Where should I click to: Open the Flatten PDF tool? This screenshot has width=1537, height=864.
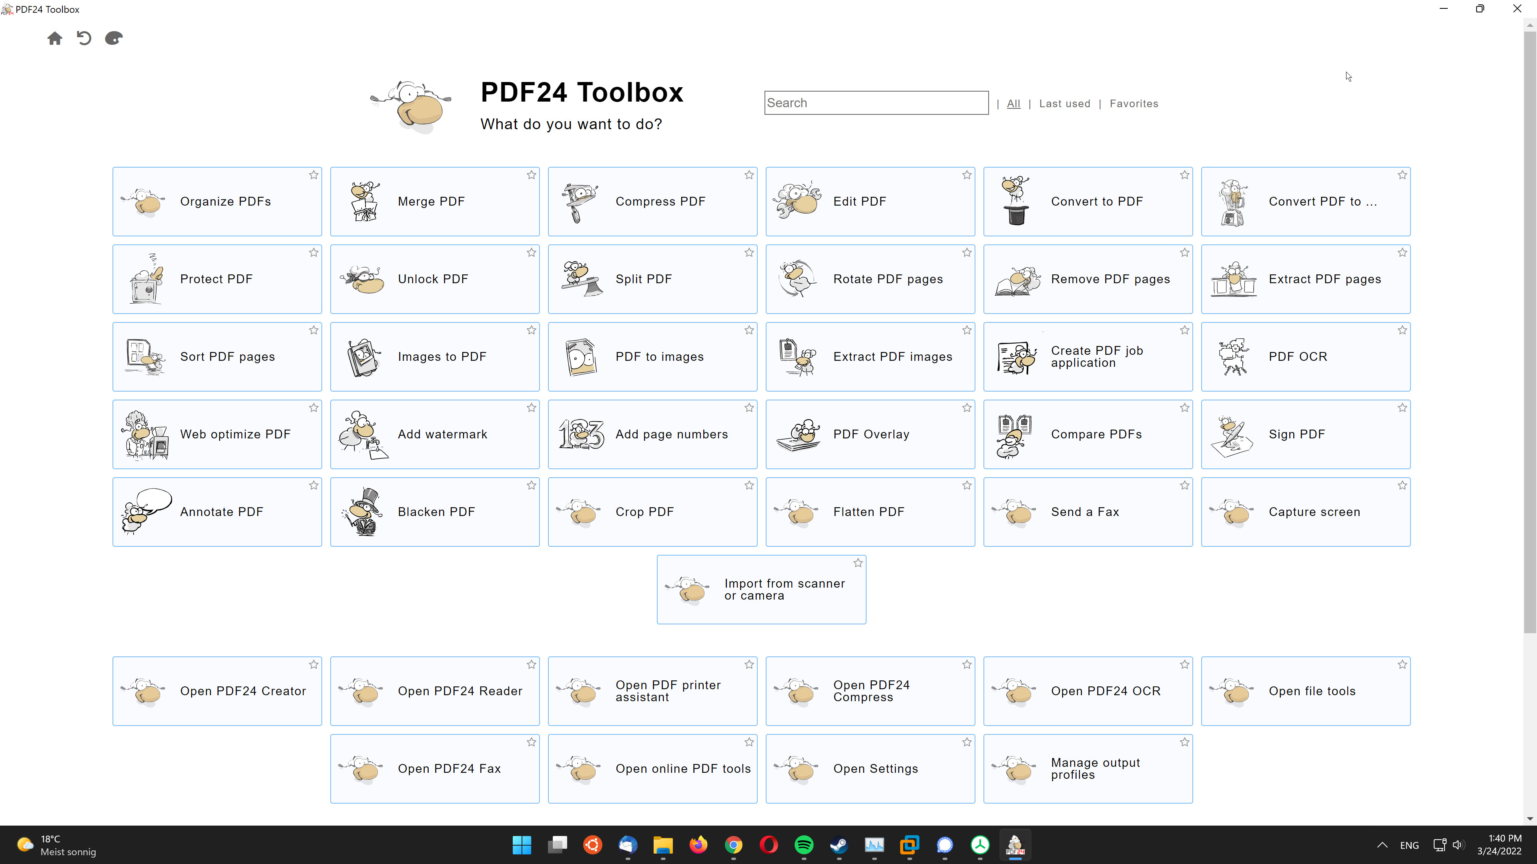pyautogui.click(x=871, y=512)
